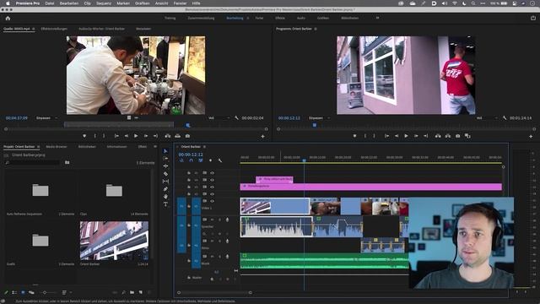Select the Slip tool

point(165,182)
